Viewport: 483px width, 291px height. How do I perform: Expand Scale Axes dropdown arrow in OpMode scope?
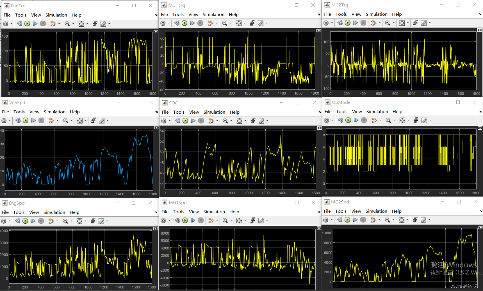click(408, 120)
